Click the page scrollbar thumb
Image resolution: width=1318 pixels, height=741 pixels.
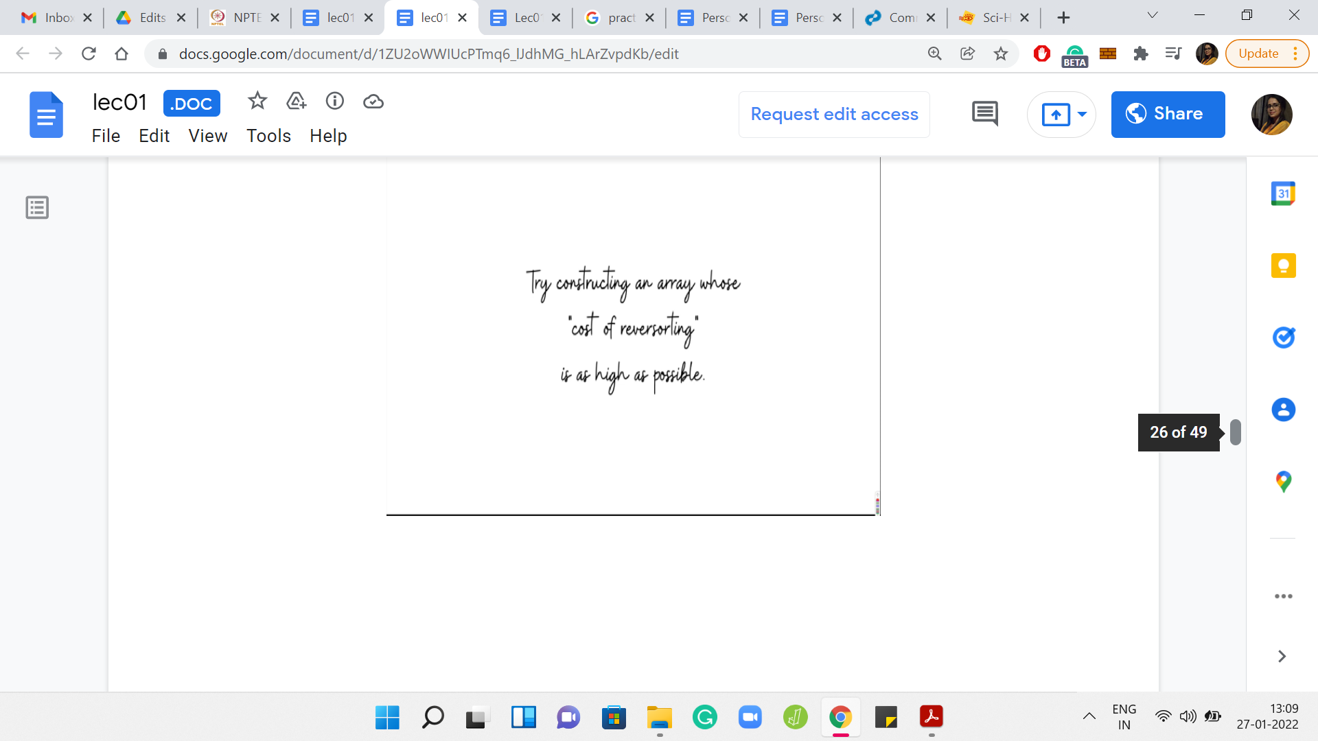[1236, 432]
